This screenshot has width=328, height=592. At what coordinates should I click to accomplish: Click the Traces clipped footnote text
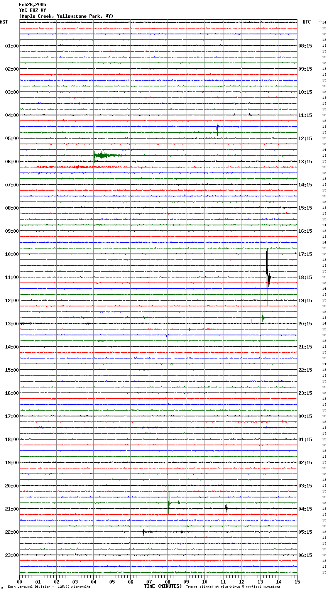(x=233, y=587)
